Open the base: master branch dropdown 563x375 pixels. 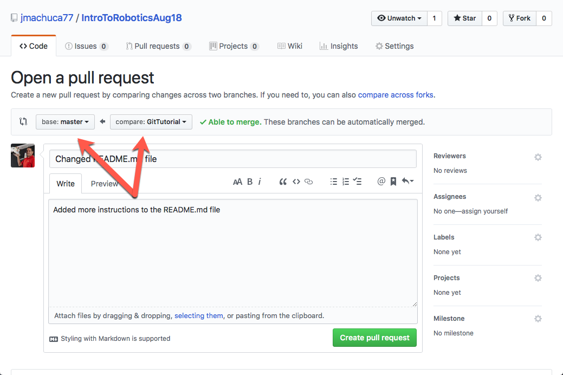pos(66,122)
